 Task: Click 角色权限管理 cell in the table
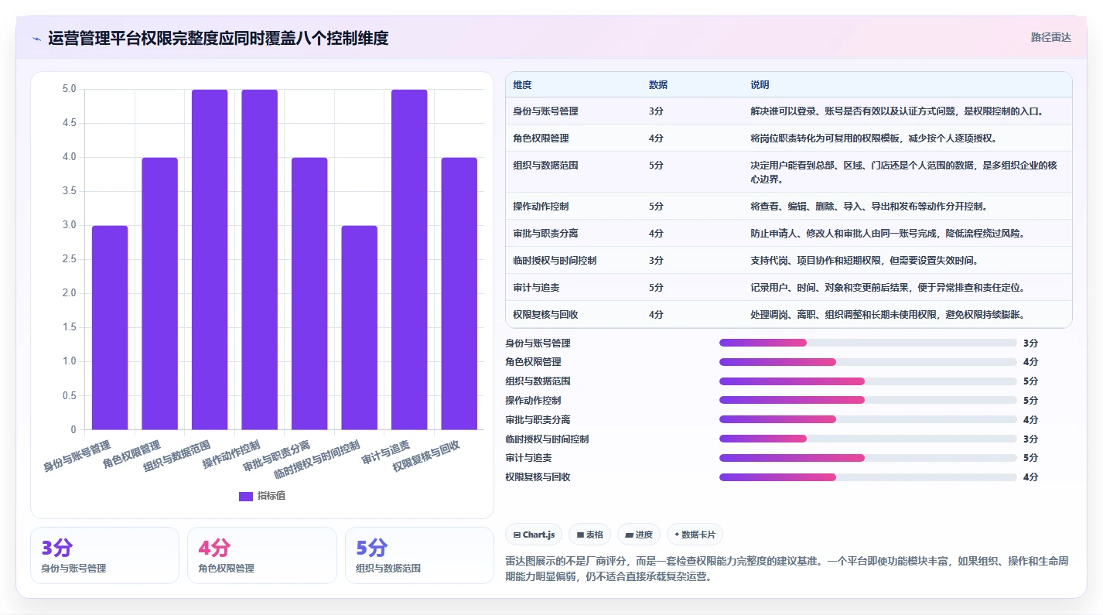click(x=541, y=138)
